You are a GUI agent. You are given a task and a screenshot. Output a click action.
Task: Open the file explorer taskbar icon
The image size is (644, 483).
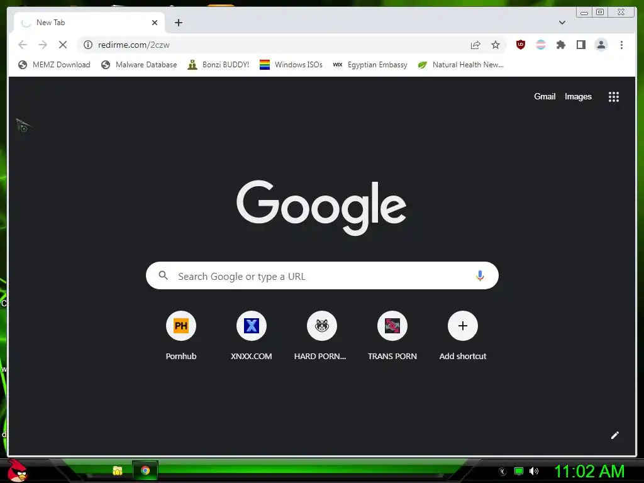click(x=118, y=470)
